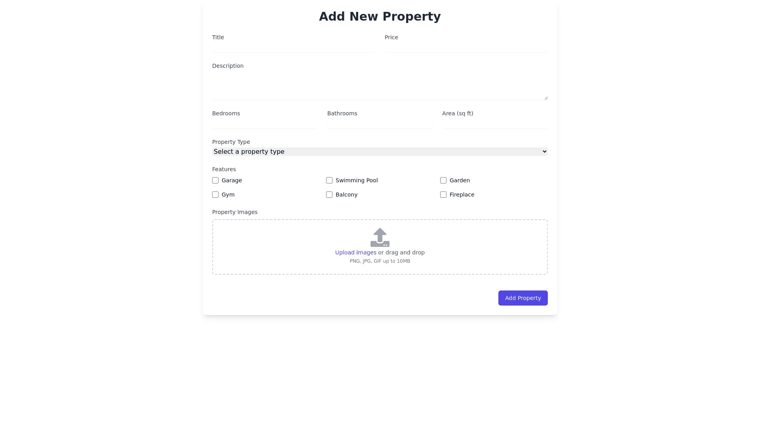Click the PNG, JPG, GIF hint text

point(380,261)
